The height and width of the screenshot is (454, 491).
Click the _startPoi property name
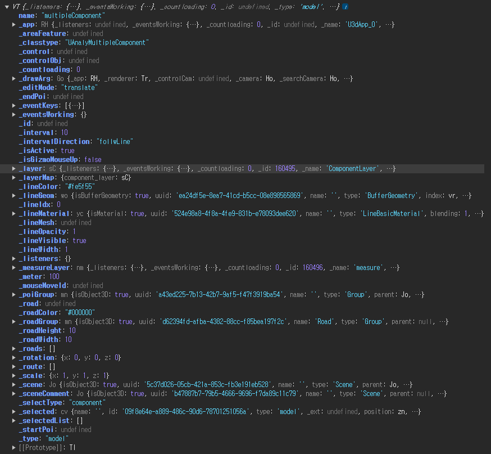[x=38, y=430]
